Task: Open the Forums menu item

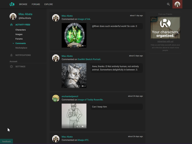Action: pyautogui.click(x=36, y=4)
